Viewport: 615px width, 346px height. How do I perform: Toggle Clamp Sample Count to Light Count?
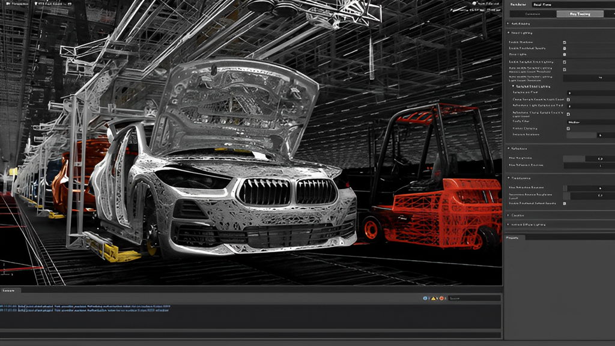(568, 100)
